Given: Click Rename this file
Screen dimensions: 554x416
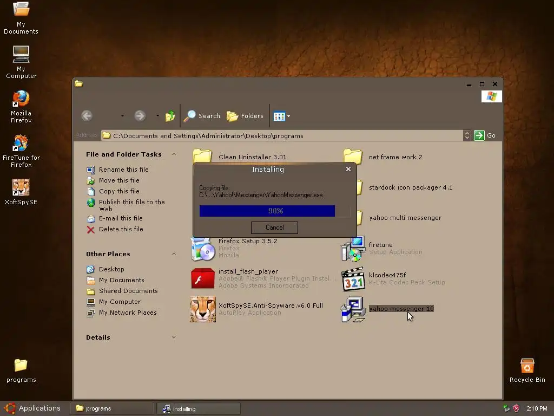Looking at the screenshot, I should pos(117,170).
